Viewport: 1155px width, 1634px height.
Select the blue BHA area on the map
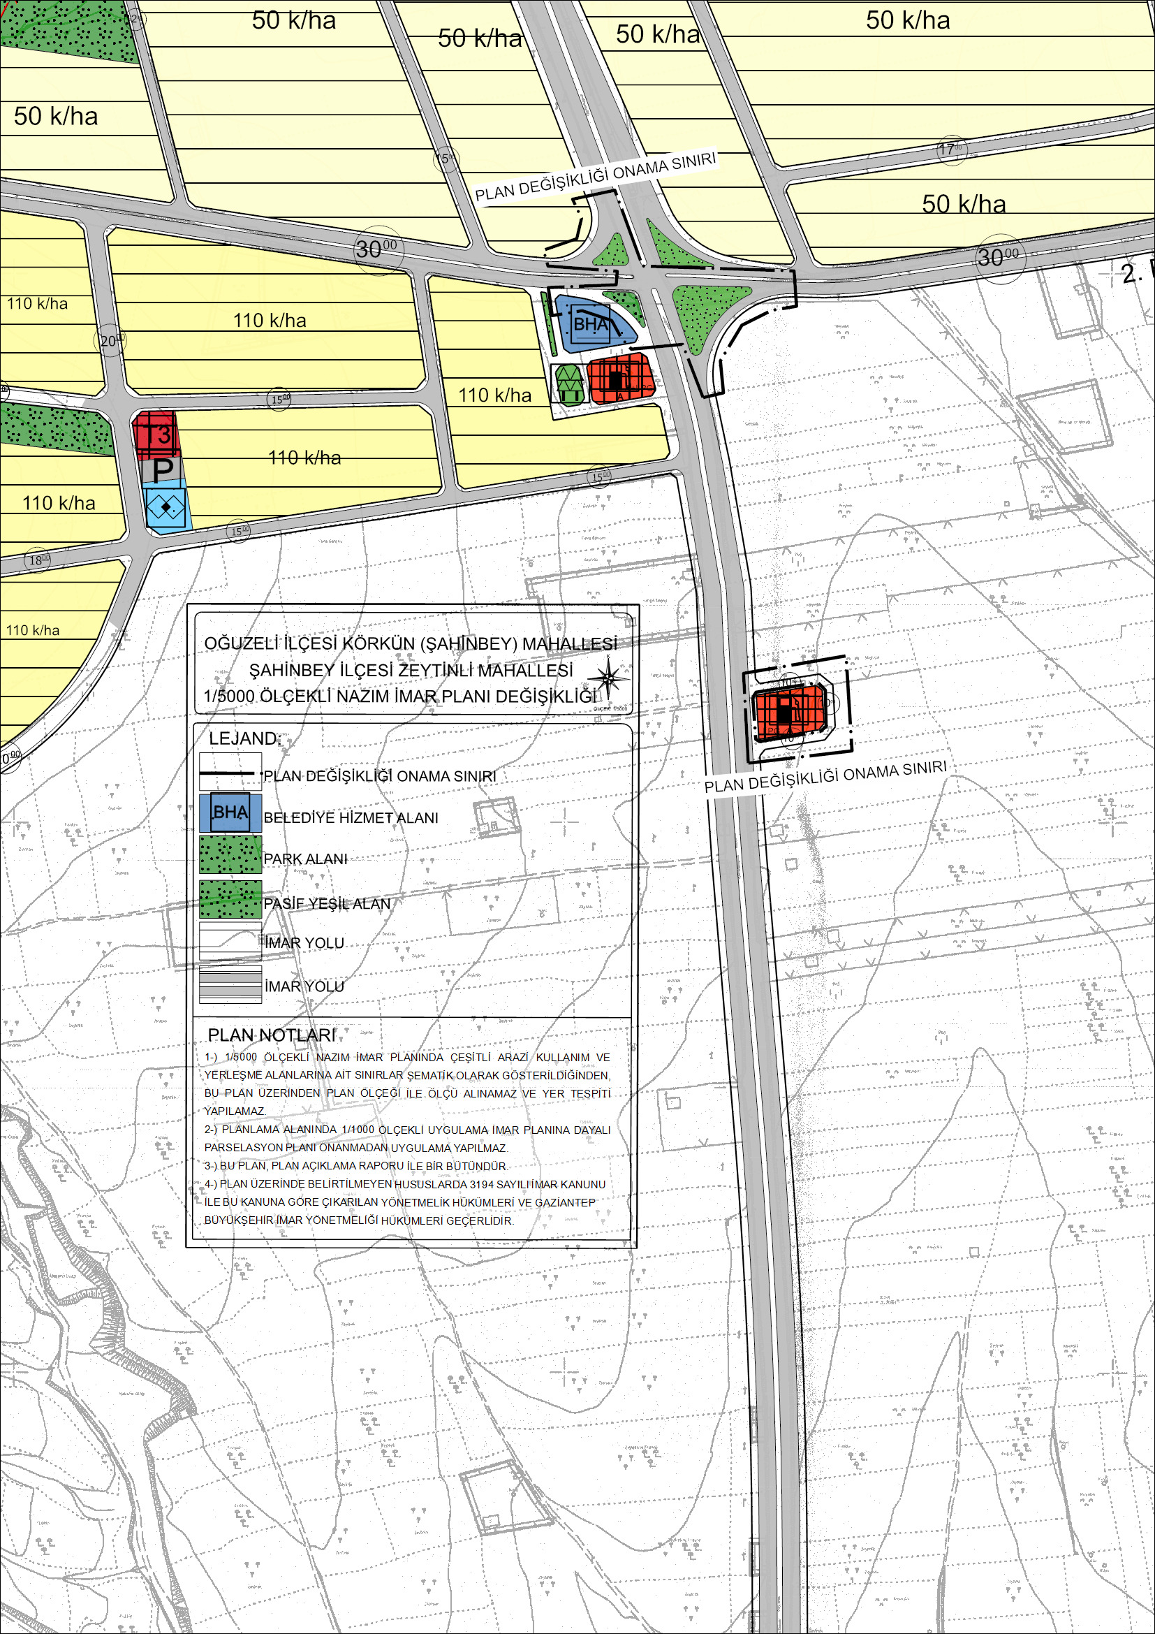tap(594, 324)
